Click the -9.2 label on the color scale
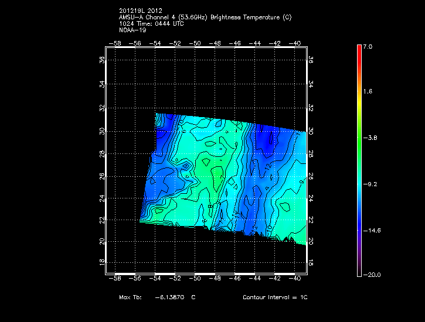The width and height of the screenshot is (425, 322). point(370,184)
